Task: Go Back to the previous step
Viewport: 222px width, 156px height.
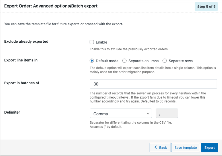Action: point(160,148)
